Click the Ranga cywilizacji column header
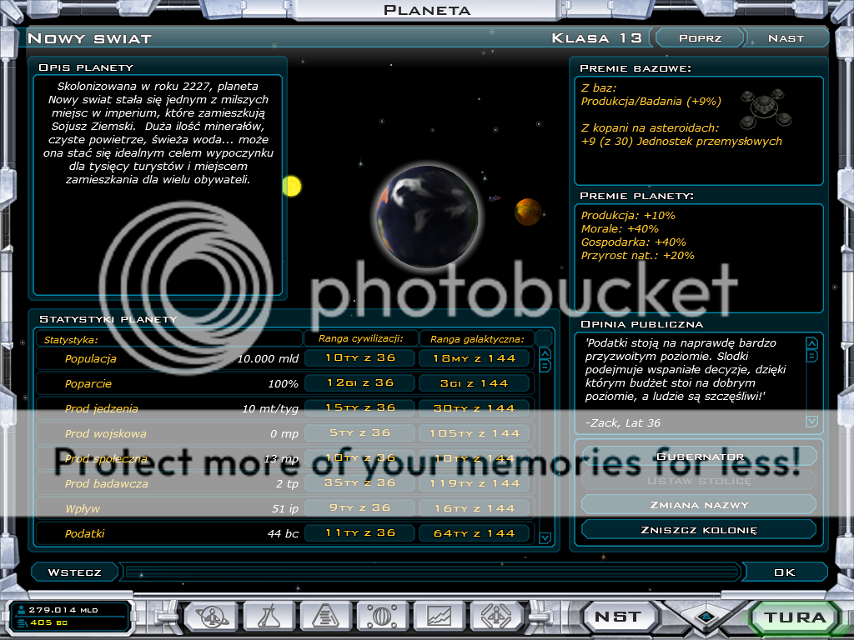 point(361,338)
